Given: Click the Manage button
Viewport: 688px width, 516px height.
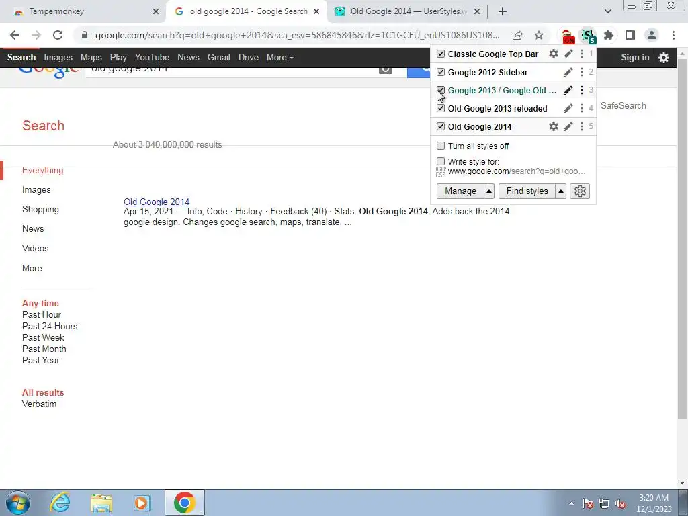Looking at the screenshot, I should tap(460, 191).
